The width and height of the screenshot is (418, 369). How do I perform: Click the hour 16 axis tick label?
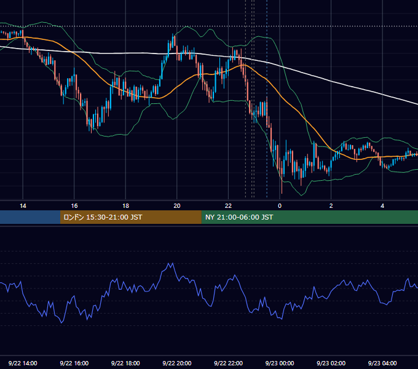click(74, 206)
